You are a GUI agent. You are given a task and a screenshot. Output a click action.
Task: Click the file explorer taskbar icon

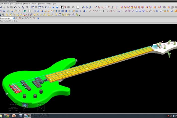click(x=1, y=116)
